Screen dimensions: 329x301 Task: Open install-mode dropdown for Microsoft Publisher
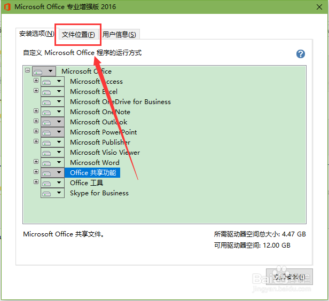click(52, 142)
